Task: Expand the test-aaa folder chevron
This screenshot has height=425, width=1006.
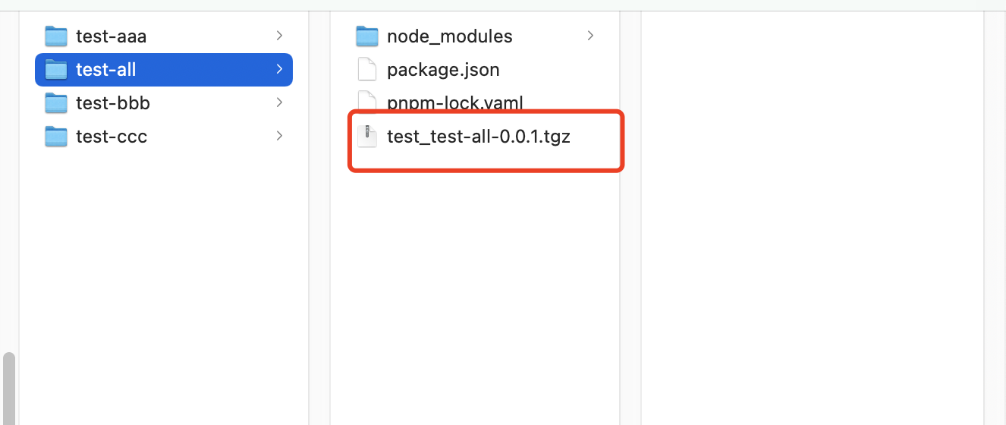Action: pos(279,36)
